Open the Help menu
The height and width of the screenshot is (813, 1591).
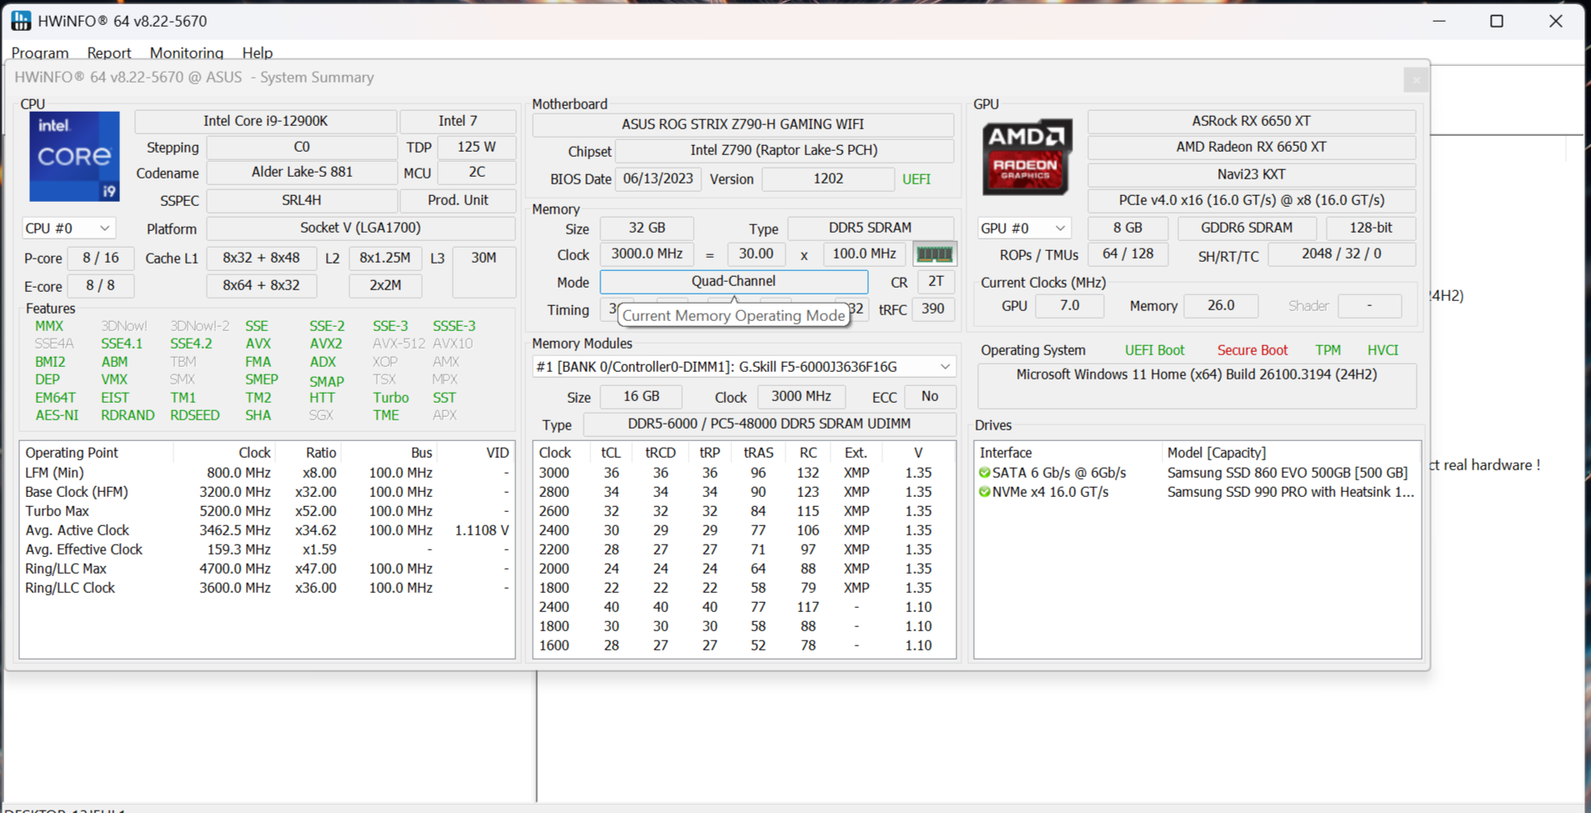[258, 53]
